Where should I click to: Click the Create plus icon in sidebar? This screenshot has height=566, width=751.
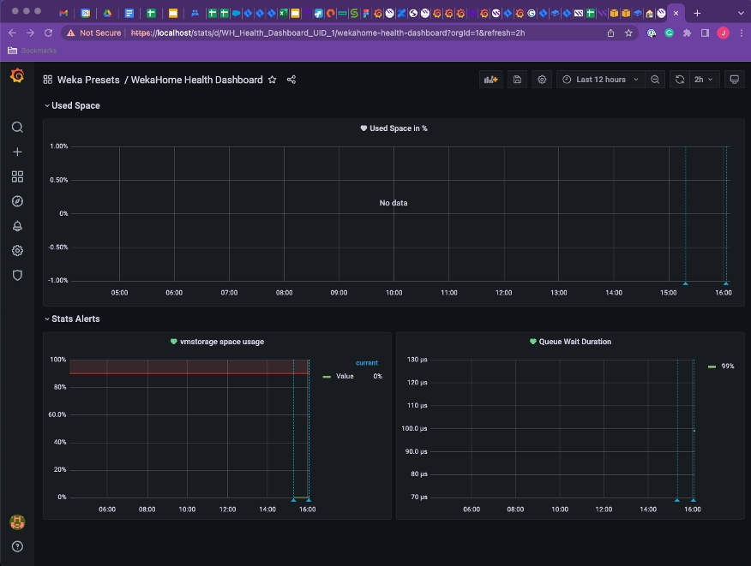[x=17, y=152]
